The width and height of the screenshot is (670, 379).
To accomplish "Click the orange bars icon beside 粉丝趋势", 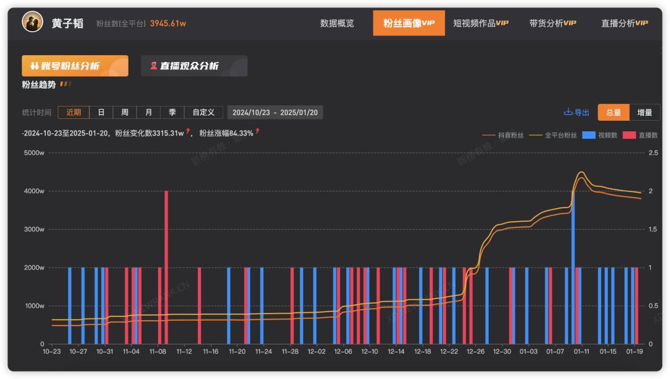I will click(x=65, y=84).
